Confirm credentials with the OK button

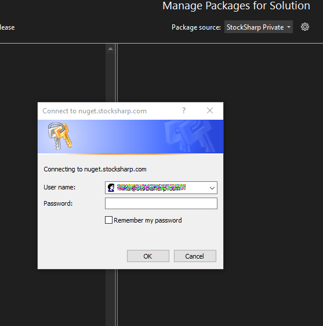pyautogui.click(x=148, y=256)
